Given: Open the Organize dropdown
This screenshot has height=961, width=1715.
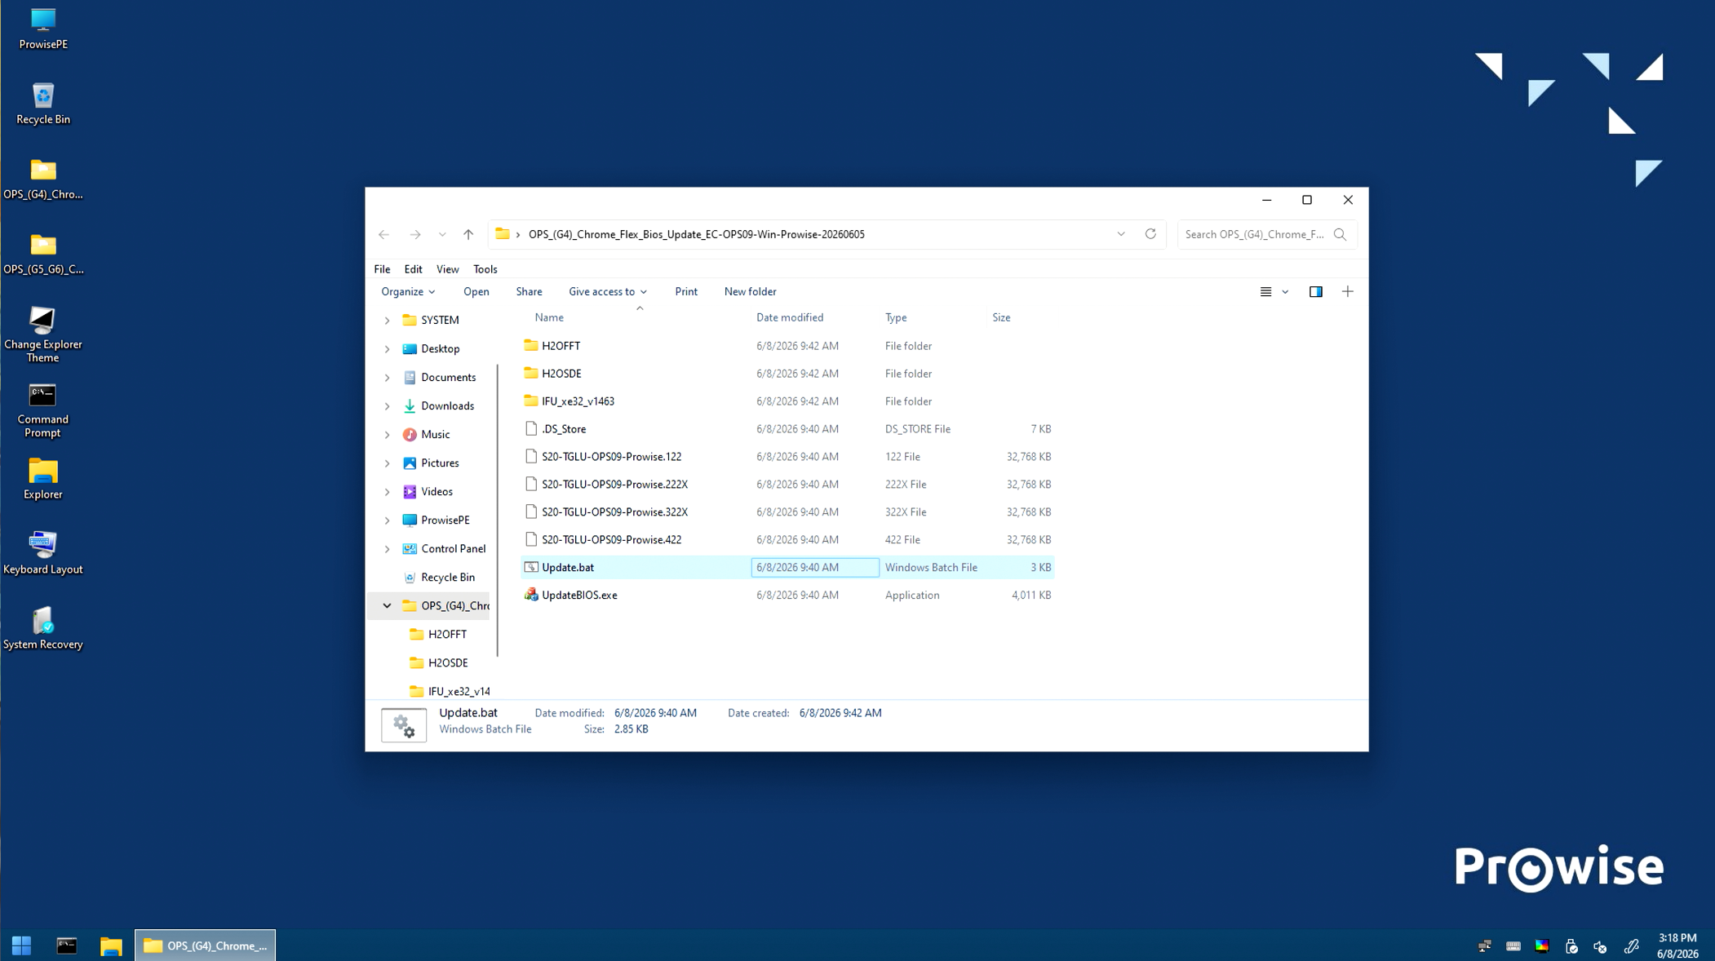Looking at the screenshot, I should [x=408, y=291].
